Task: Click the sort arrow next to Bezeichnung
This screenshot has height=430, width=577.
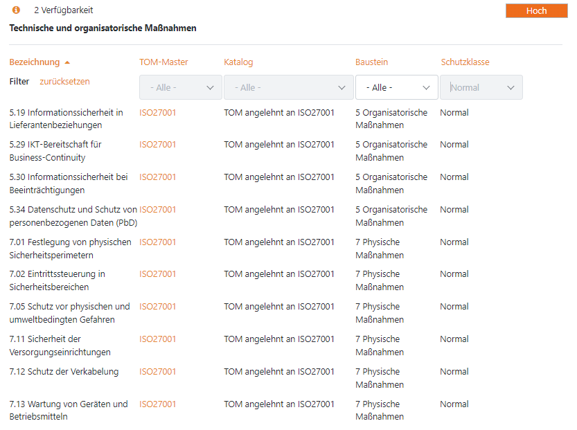Action: (x=67, y=62)
